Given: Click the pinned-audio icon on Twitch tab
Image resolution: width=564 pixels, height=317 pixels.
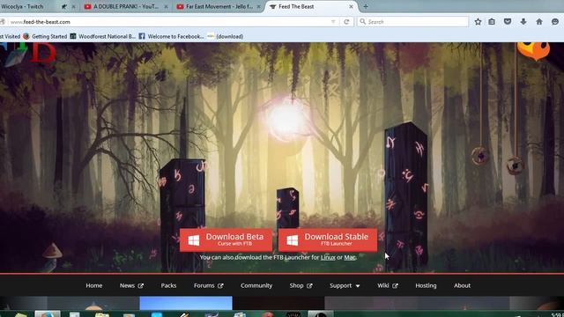Looking at the screenshot, I should coord(64,6).
